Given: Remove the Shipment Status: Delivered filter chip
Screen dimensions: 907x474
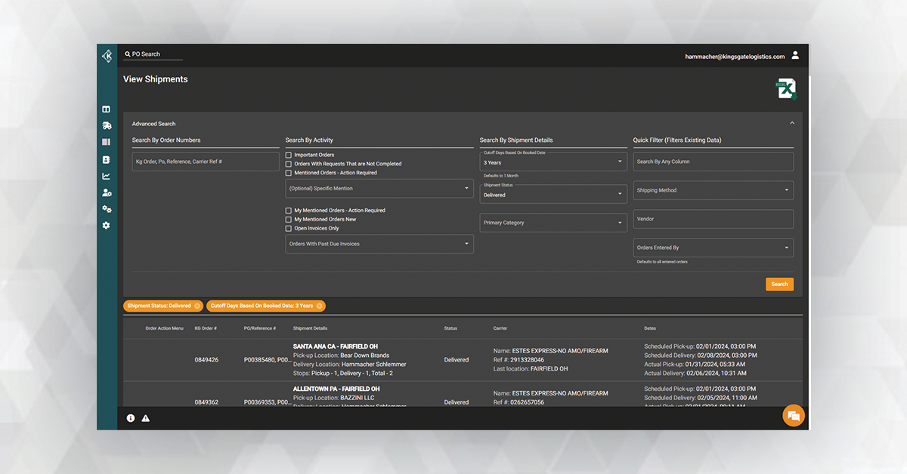Looking at the screenshot, I should click(x=197, y=306).
